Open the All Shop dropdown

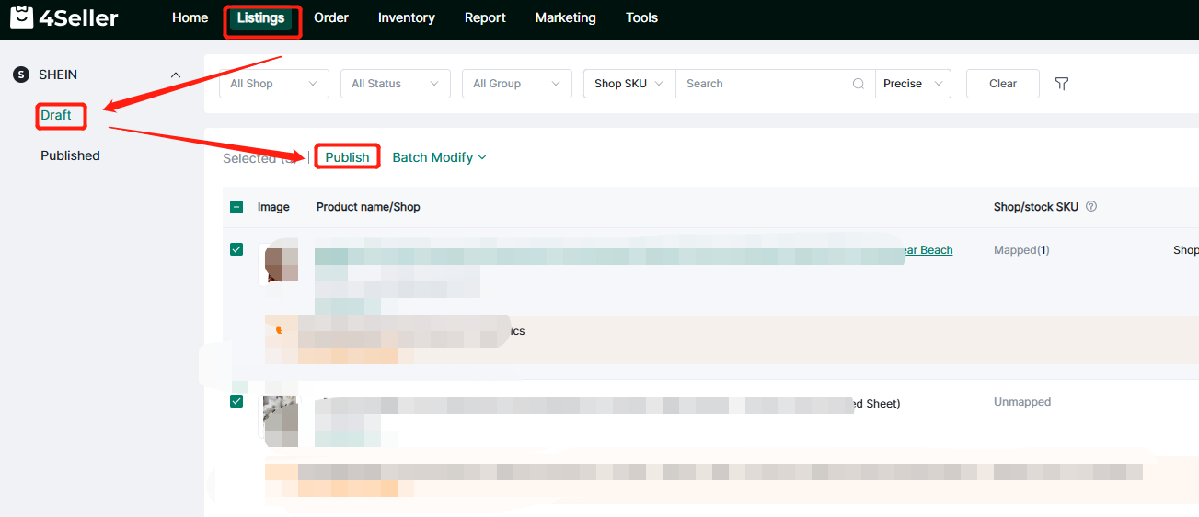coord(273,84)
